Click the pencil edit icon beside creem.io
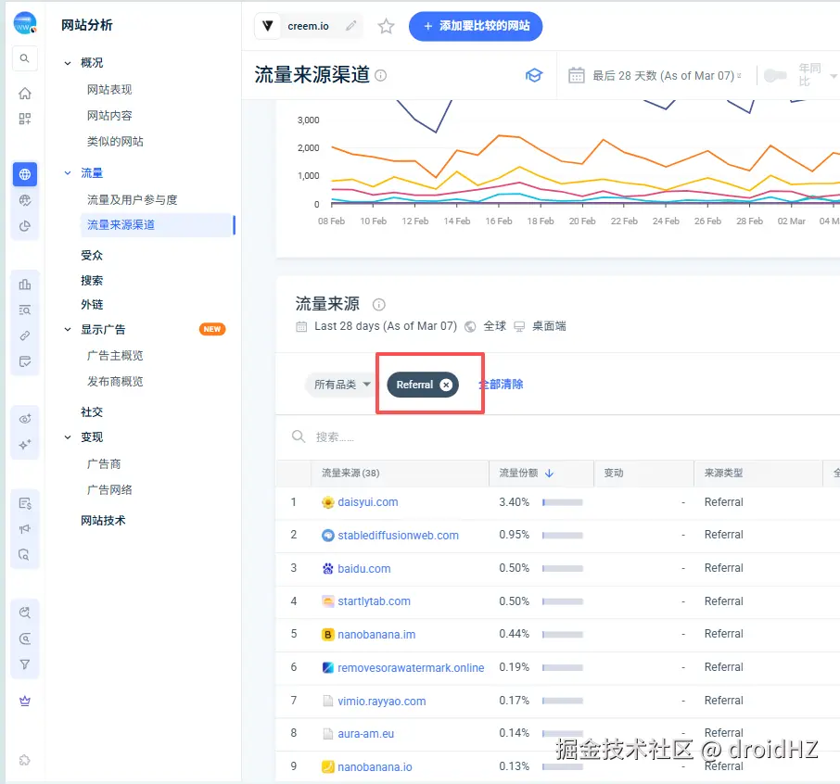 350,26
